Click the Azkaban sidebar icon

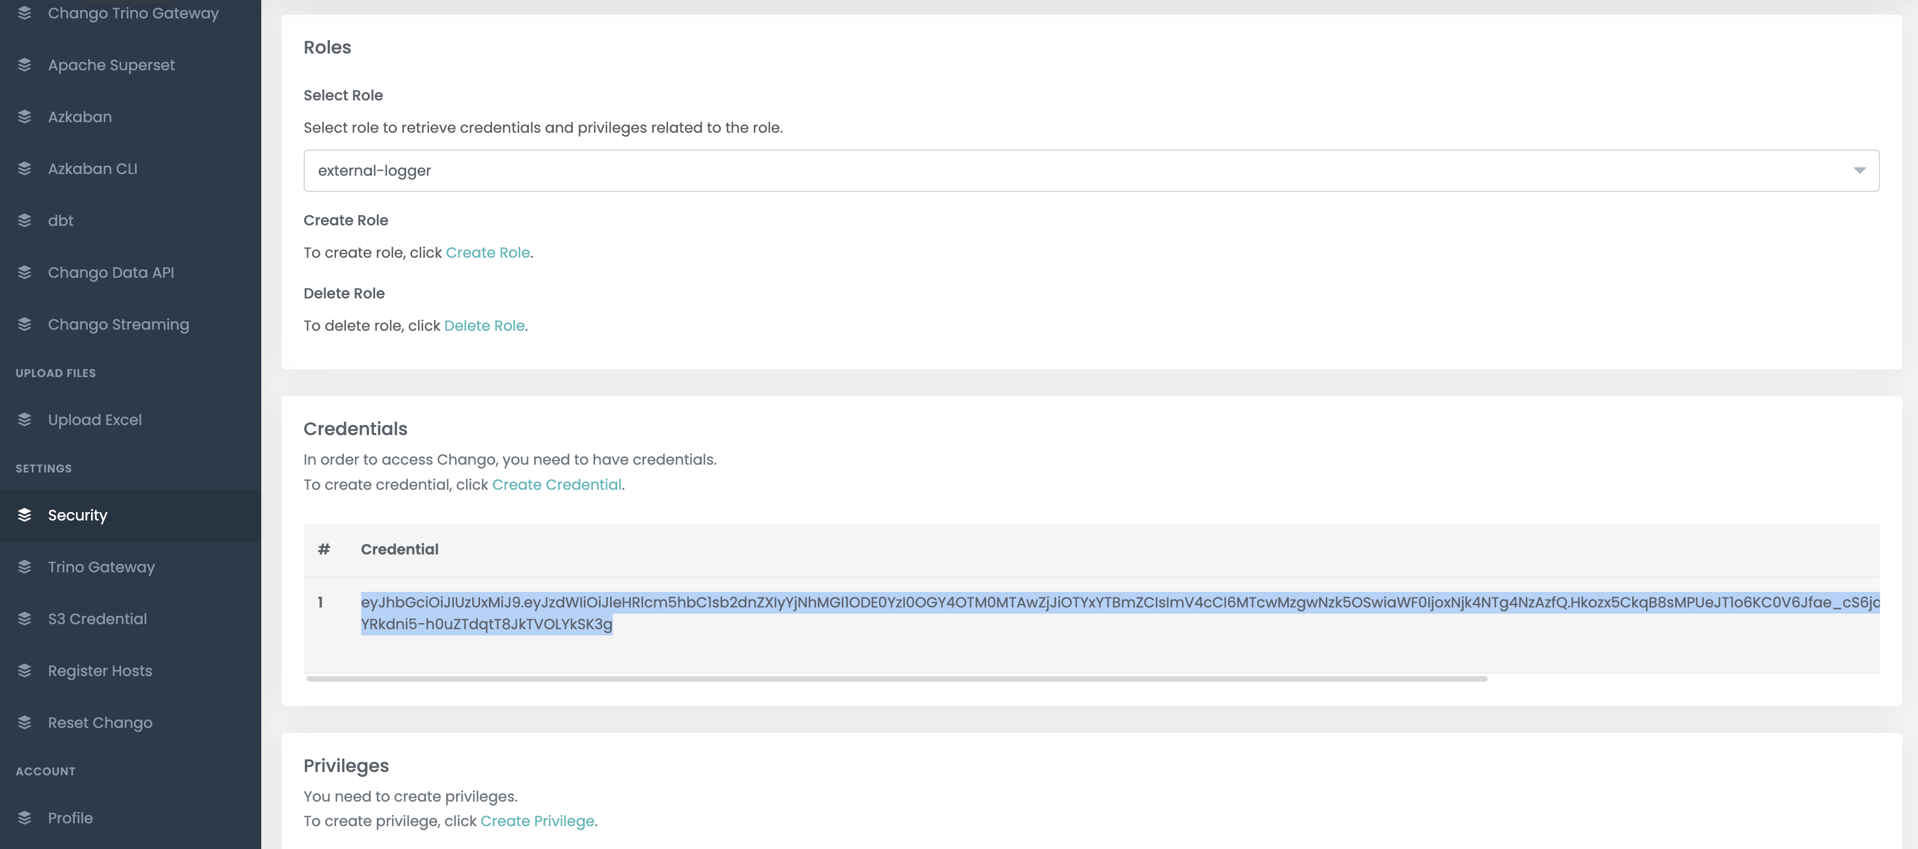pyautogui.click(x=25, y=117)
